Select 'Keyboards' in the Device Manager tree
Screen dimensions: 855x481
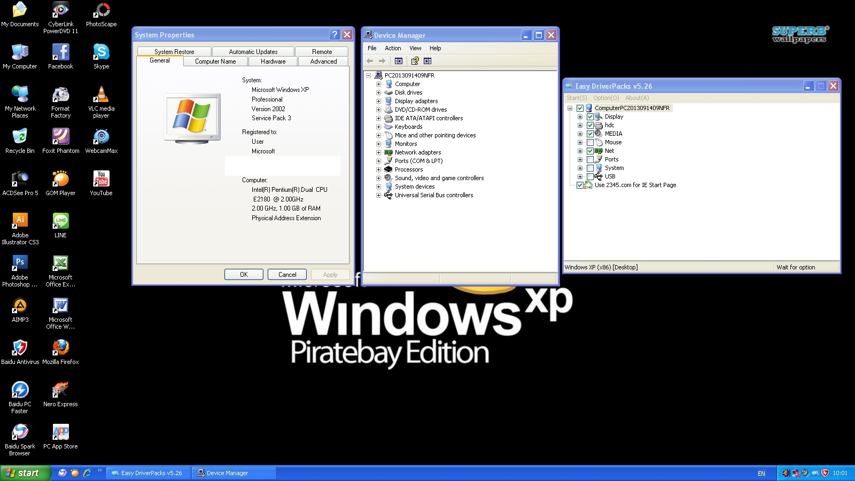(408, 127)
